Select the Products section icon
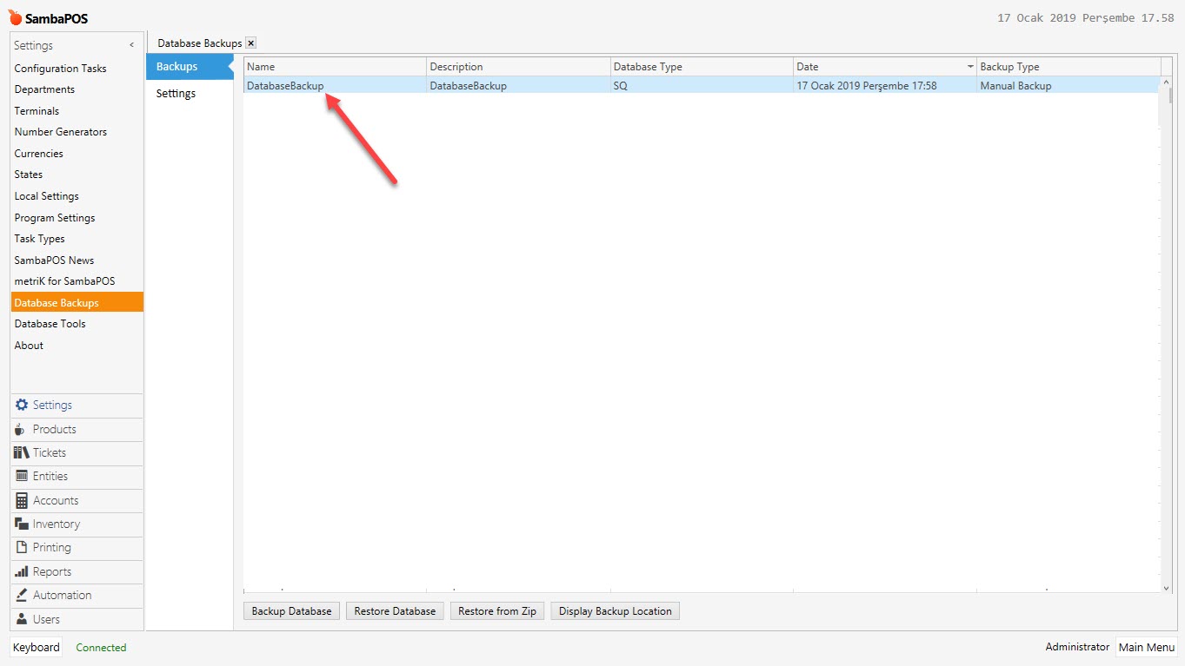 point(20,429)
